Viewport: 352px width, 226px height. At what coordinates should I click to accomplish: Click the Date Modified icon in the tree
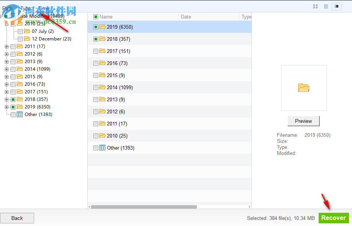(x=13, y=16)
